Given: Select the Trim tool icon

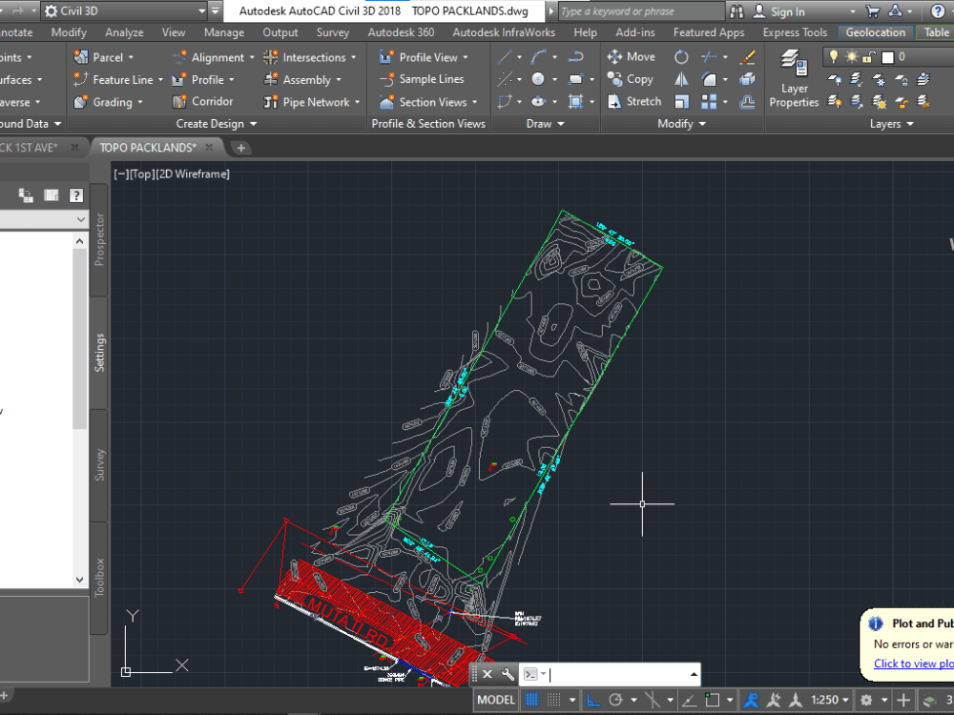Looking at the screenshot, I should [x=709, y=57].
